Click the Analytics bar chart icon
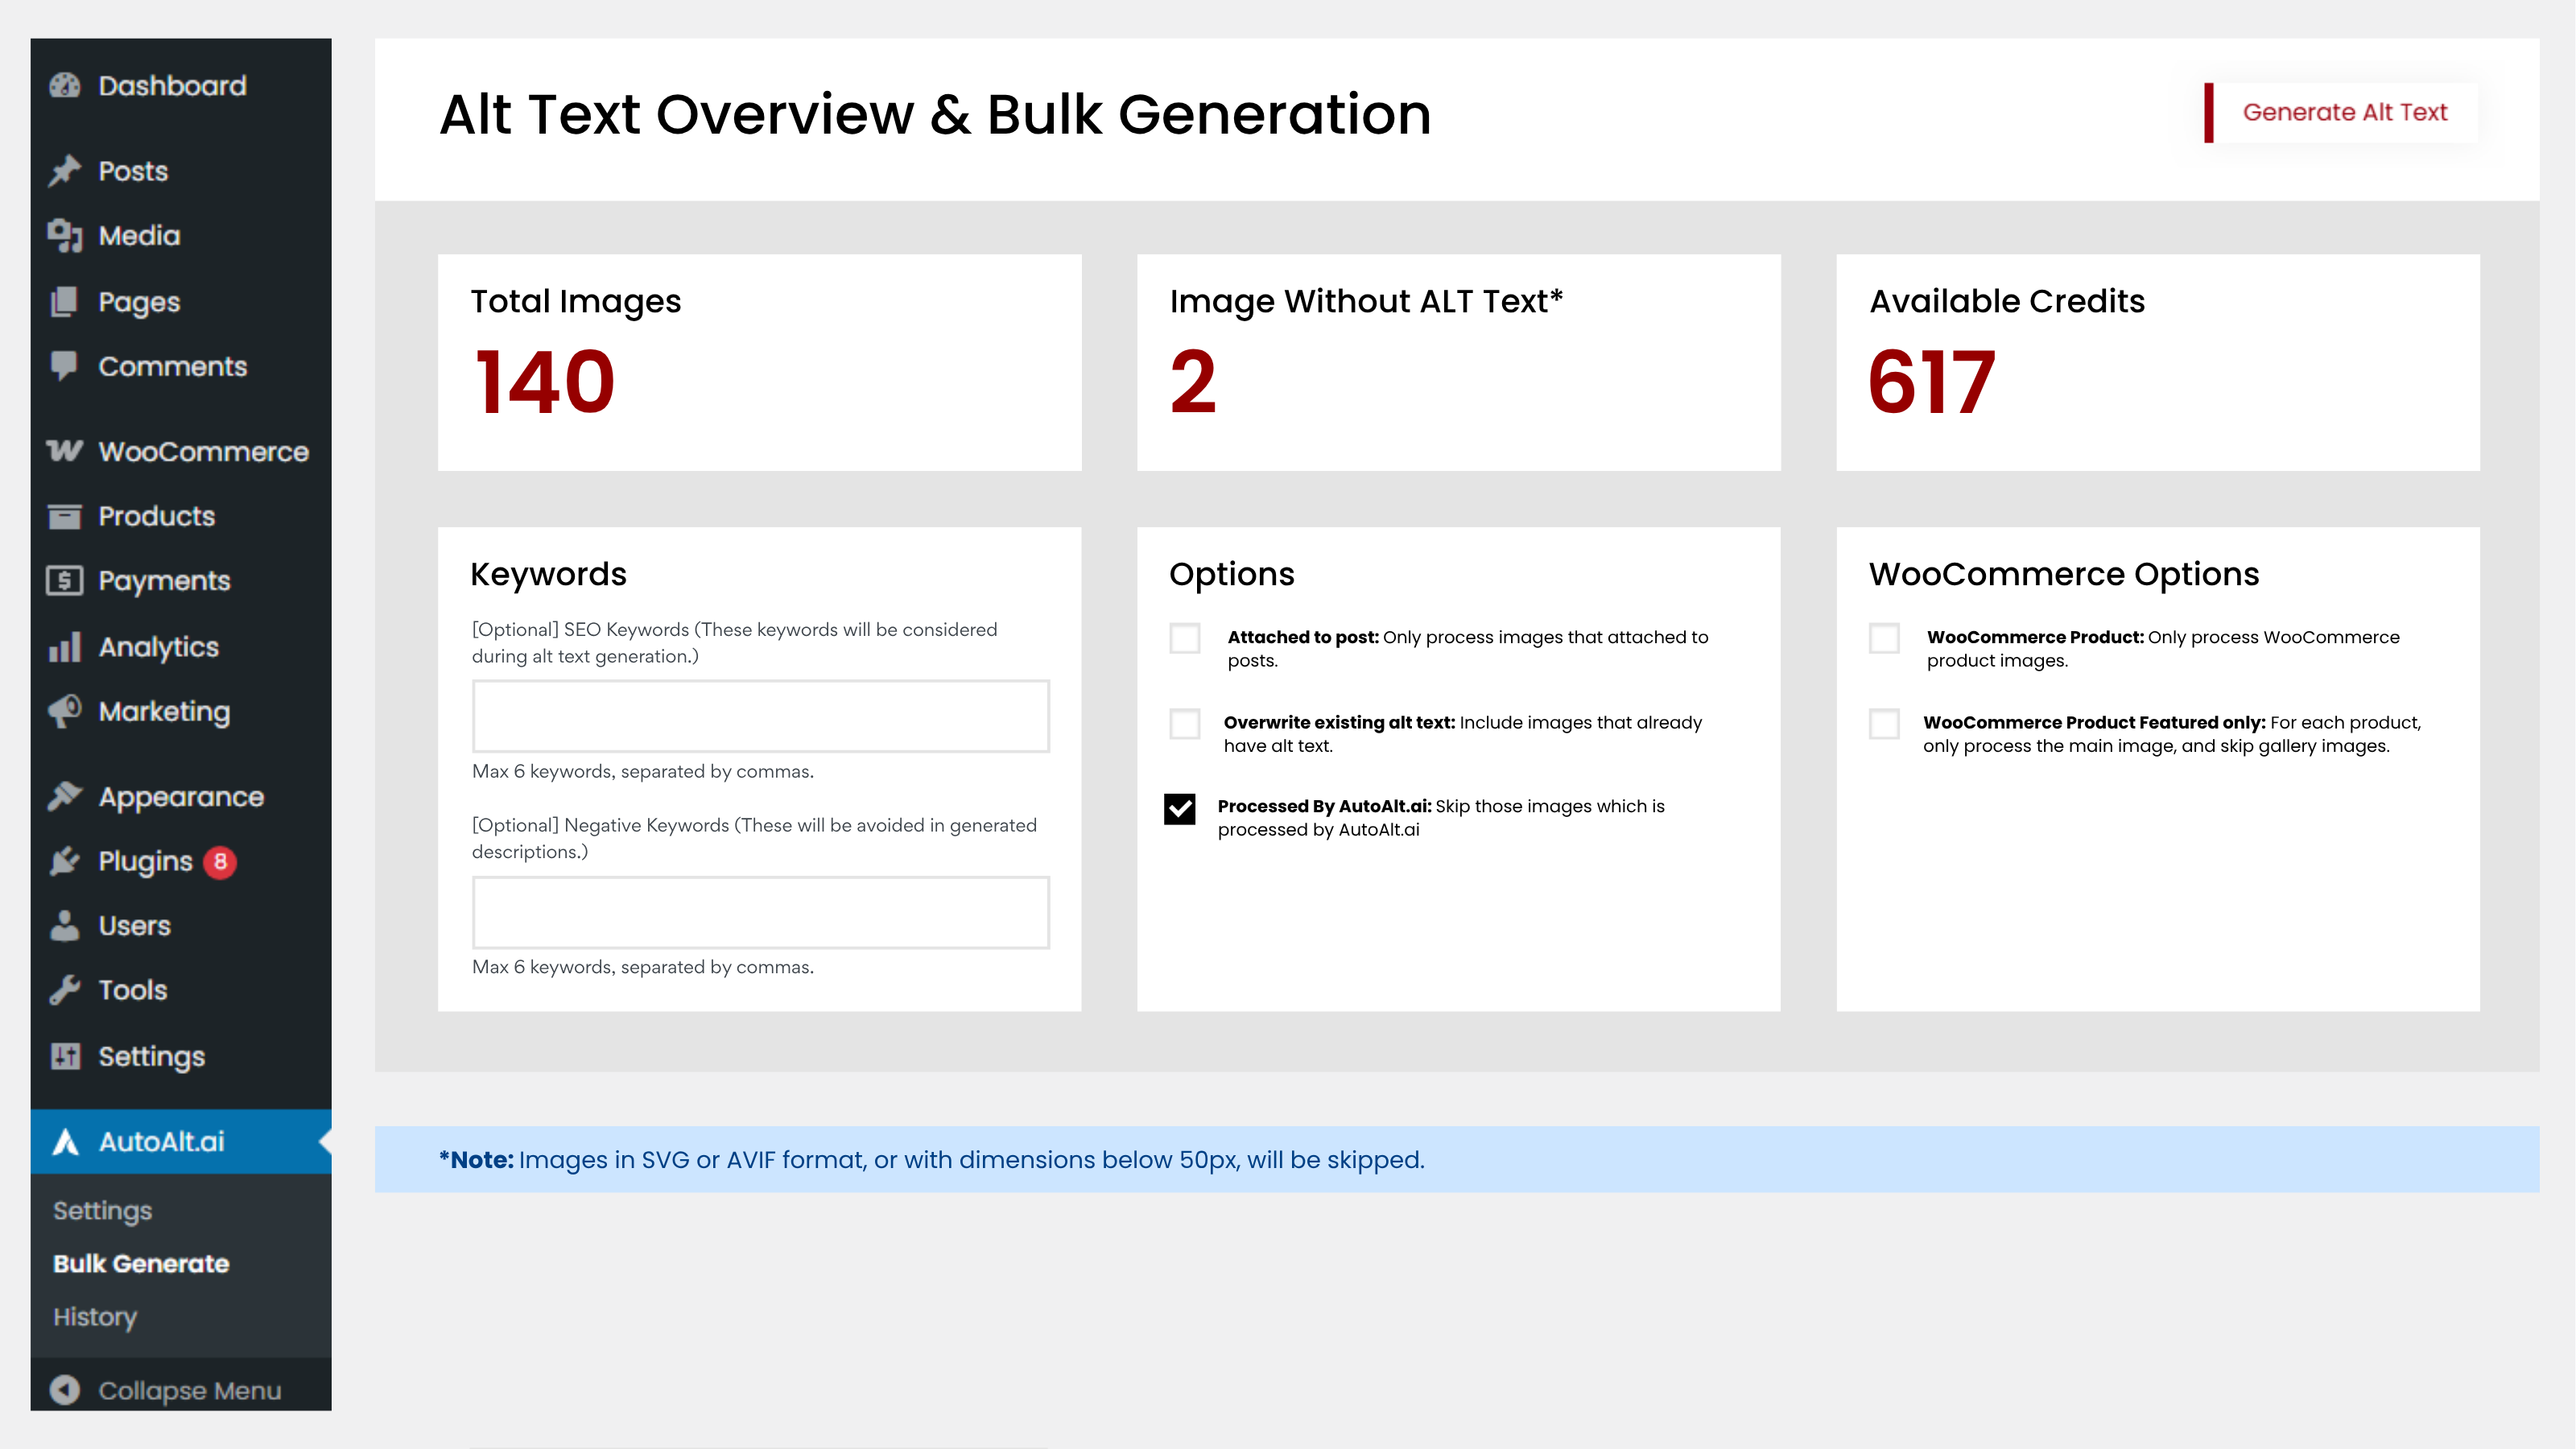The image size is (2576, 1449). coord(65,647)
